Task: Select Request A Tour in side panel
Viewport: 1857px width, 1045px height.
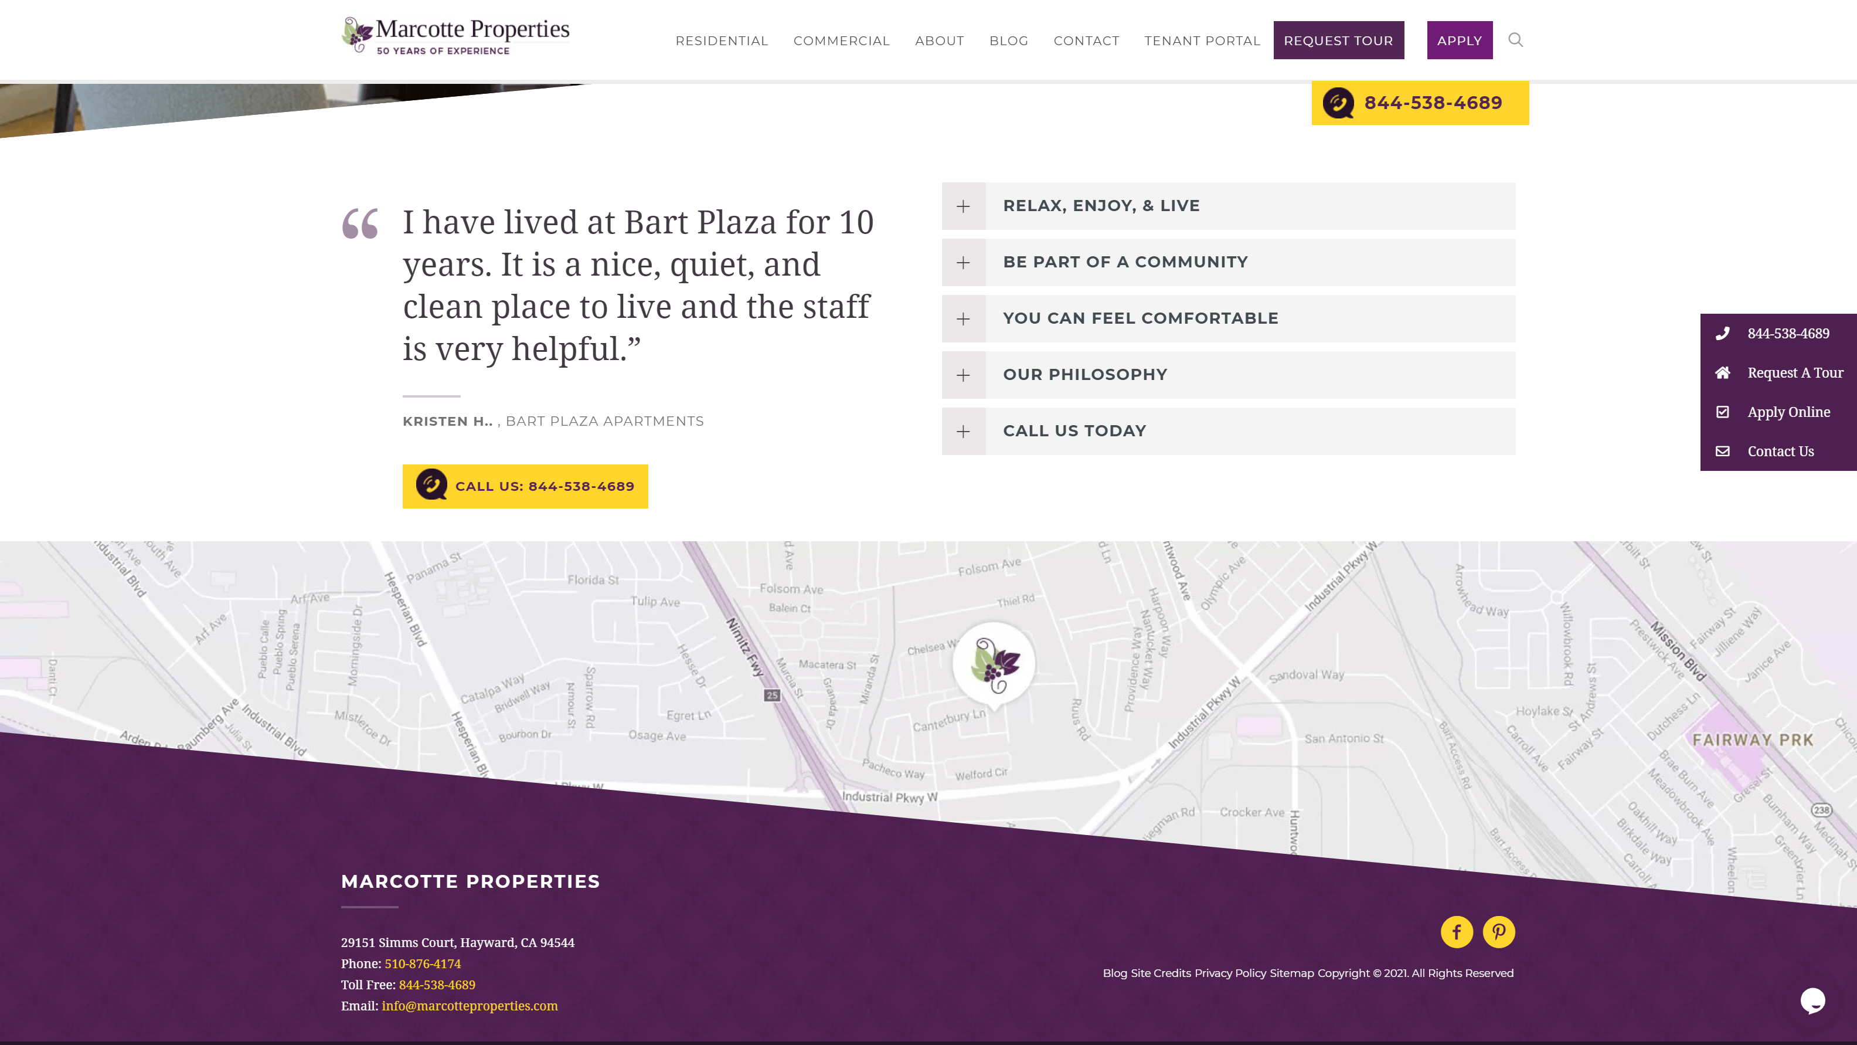Action: (x=1795, y=373)
